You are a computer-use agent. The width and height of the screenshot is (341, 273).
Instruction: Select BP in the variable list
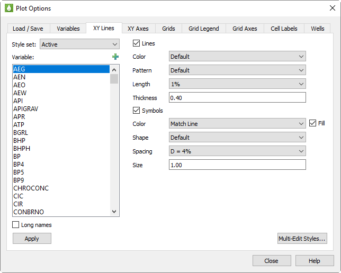tap(61, 157)
